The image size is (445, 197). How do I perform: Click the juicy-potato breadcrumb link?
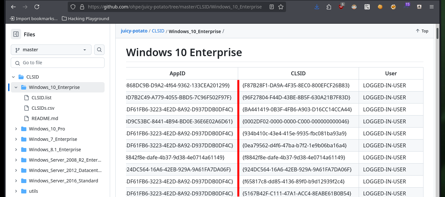(x=134, y=31)
